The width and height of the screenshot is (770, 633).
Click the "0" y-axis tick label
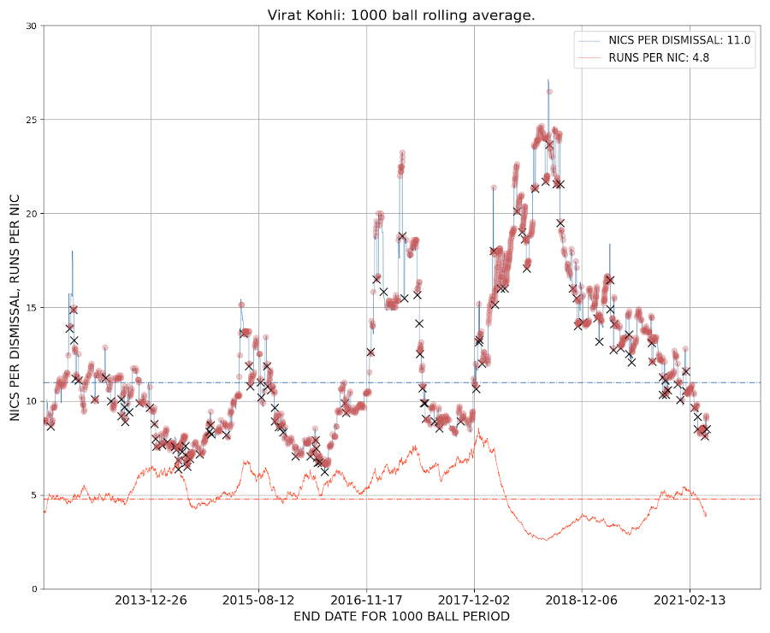point(34,587)
